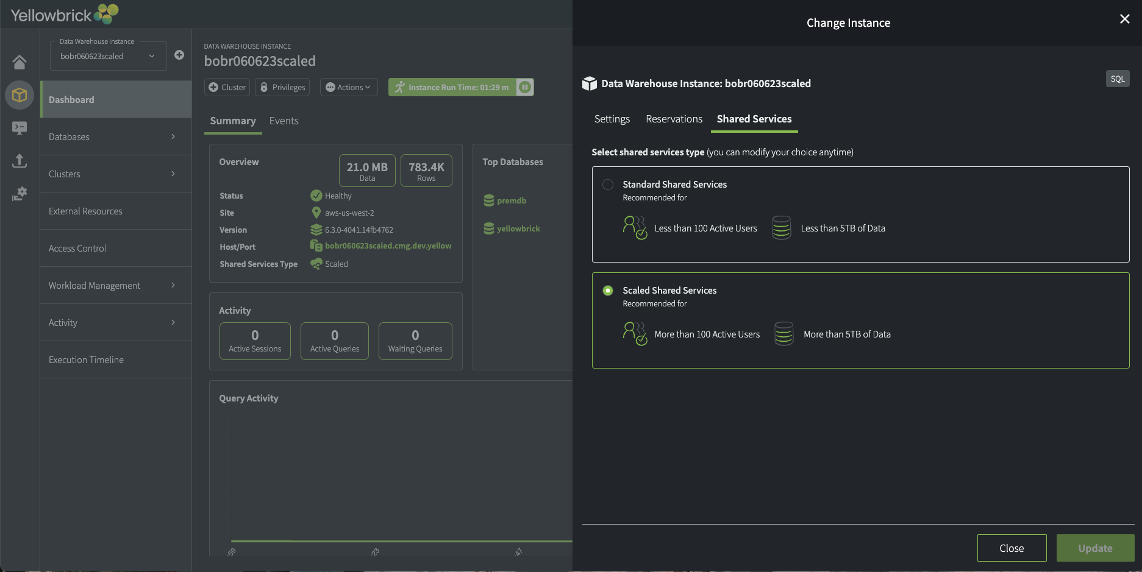Pause the instance using pause icon
1142x572 pixels.
(x=524, y=87)
